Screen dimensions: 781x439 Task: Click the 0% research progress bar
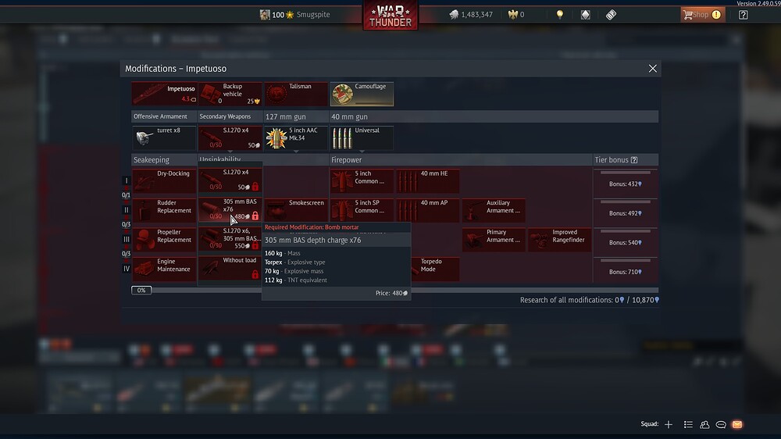click(394, 290)
